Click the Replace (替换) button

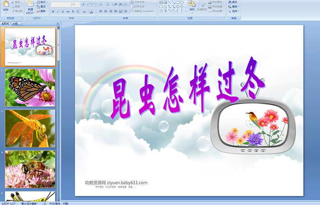(x=233, y=7)
